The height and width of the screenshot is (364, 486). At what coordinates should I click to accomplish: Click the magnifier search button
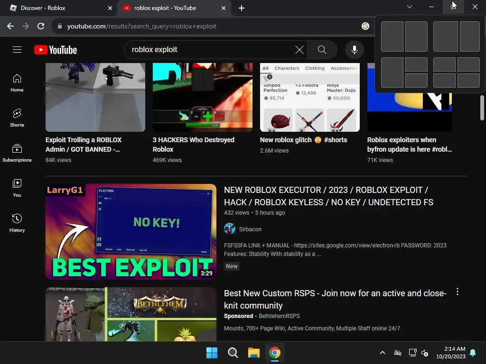tap(322, 49)
